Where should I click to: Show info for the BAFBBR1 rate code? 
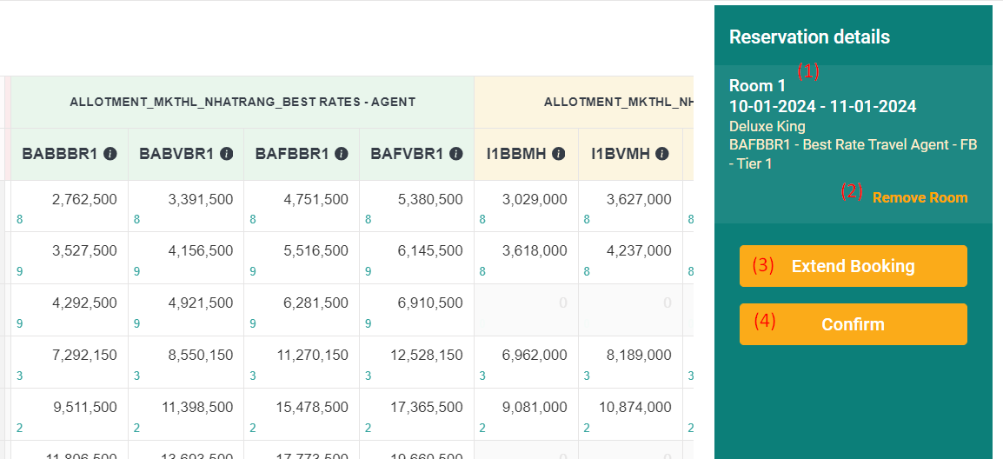pyautogui.click(x=342, y=154)
